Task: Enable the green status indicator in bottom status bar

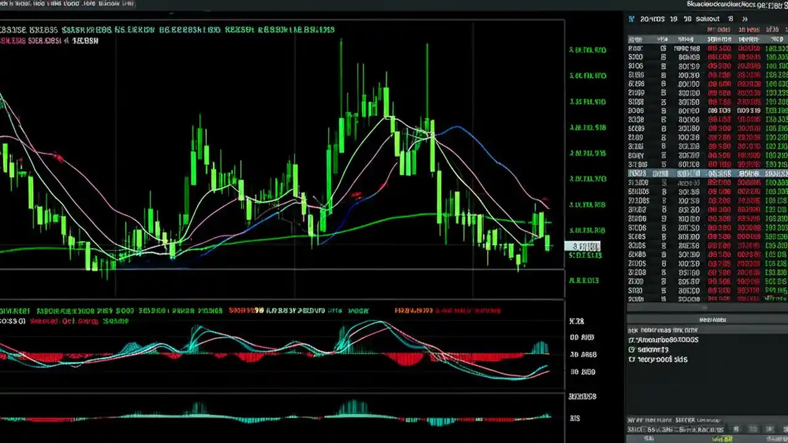Action: click(722, 438)
